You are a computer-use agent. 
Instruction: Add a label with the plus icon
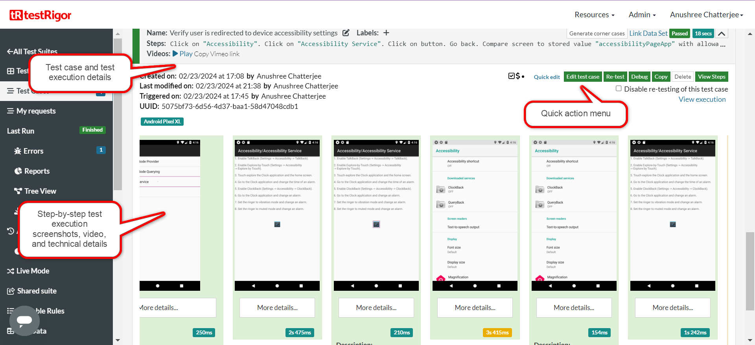[386, 33]
